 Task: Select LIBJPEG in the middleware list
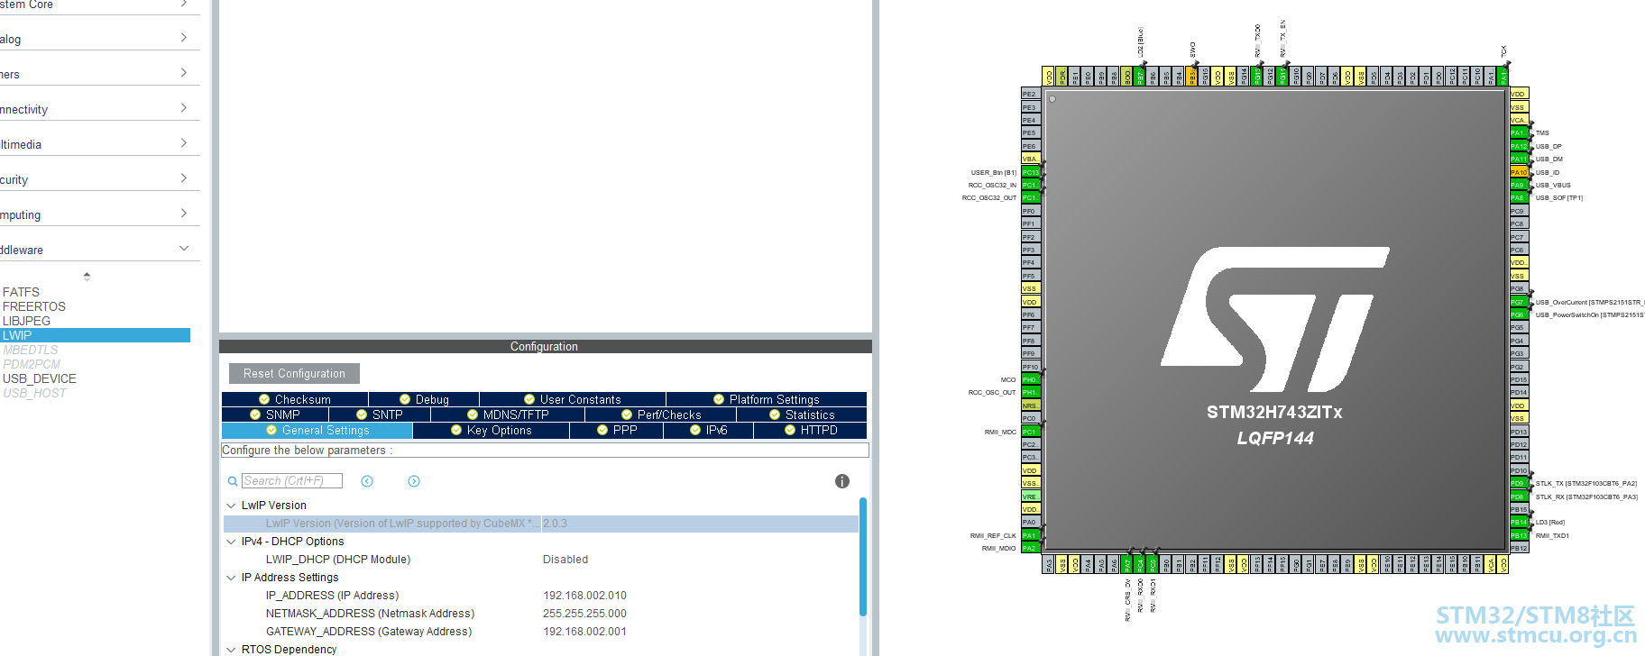(x=27, y=321)
